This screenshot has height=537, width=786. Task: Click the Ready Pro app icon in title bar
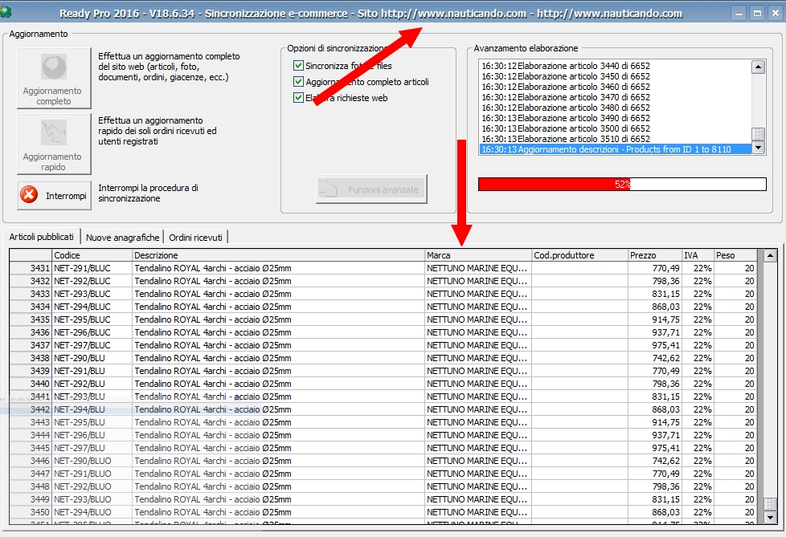click(6, 11)
